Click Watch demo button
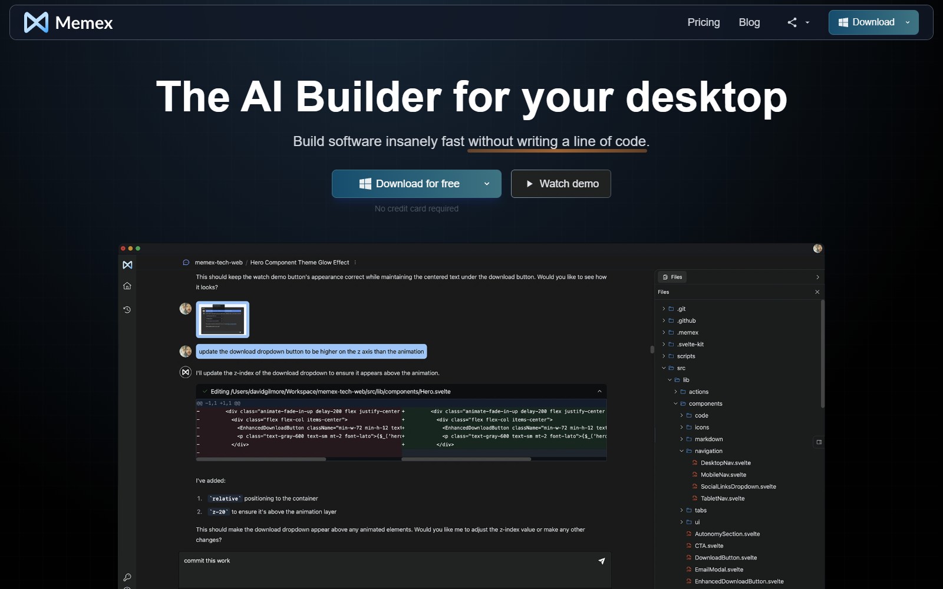This screenshot has height=589, width=943. tap(560, 184)
